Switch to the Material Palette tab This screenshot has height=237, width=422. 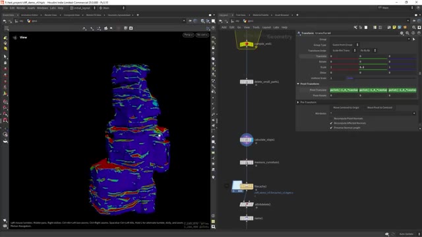[260, 15]
